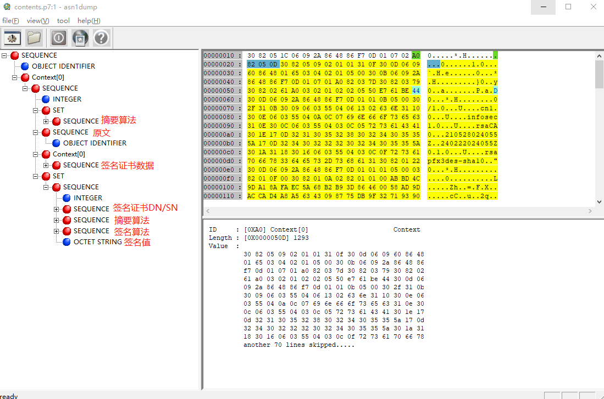Click the red ball icon of root SEQUENCE
This screenshot has height=399, width=604.
pyautogui.click(x=15, y=55)
